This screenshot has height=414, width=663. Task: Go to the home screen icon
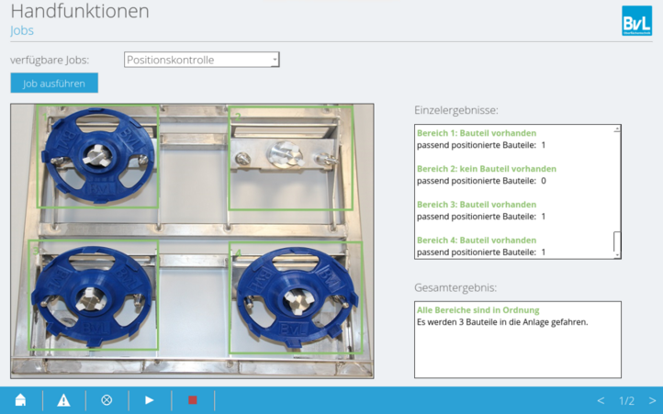point(20,400)
